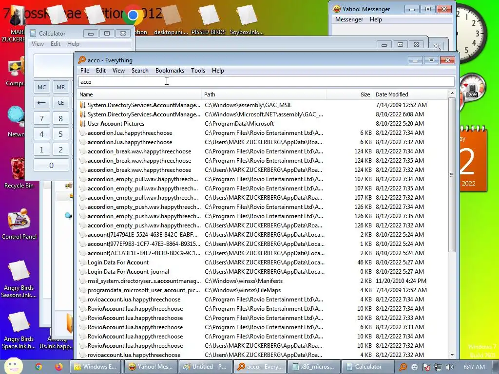499x374 pixels.
Task: Sort results by Name column header
Action: tap(139, 94)
